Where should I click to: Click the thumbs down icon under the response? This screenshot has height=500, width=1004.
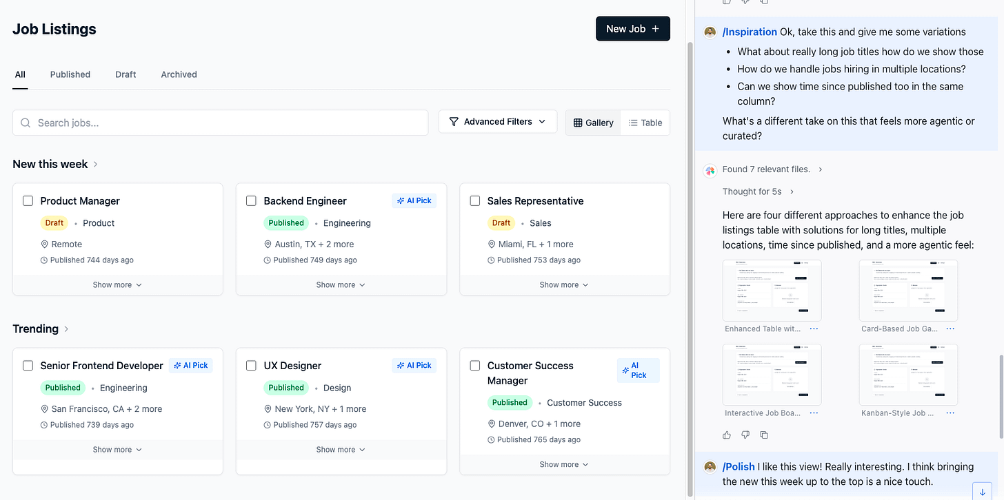(x=745, y=435)
